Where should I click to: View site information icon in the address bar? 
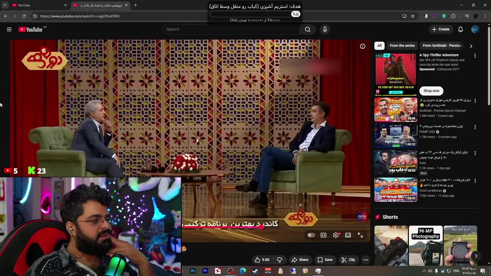click(35, 16)
